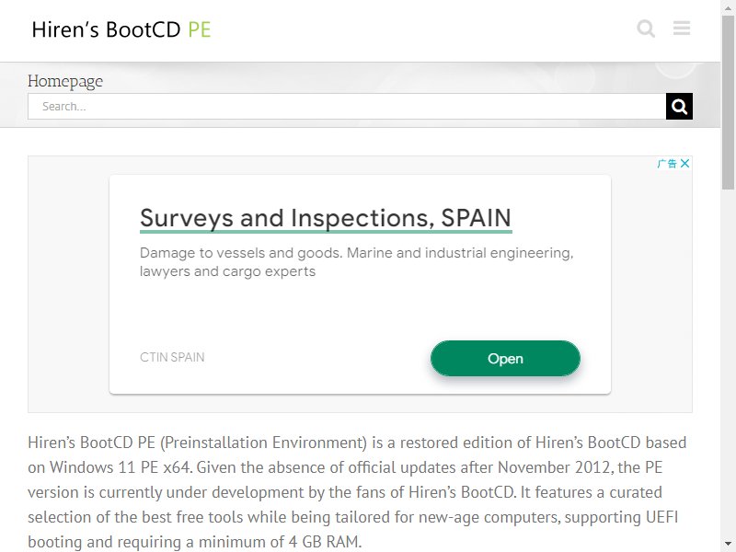Open the Surveys and Inspections, SPAIN headline
Screen dimensions: 736x552
tap(326, 218)
